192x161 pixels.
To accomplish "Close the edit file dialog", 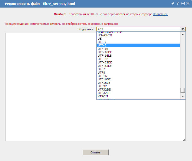I will tap(188, 4).
